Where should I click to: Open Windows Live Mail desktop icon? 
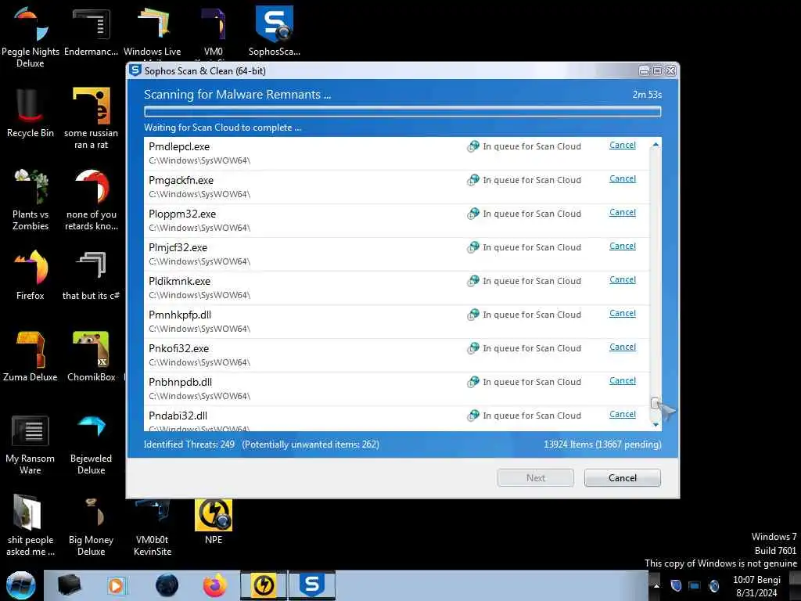click(153, 31)
